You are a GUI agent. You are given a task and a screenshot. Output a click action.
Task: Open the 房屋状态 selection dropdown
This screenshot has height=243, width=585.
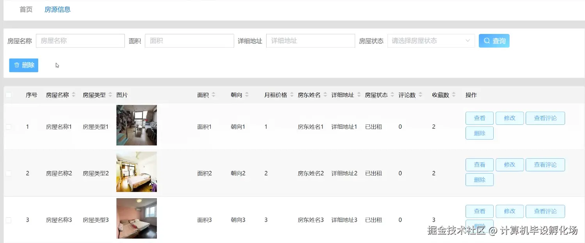tap(430, 41)
